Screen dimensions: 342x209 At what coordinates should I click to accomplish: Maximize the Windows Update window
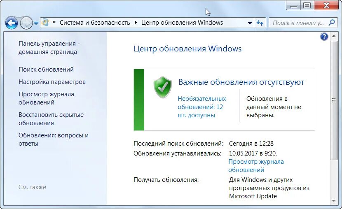point(307,6)
